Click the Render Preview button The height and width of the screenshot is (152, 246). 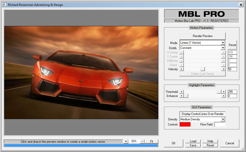(202, 36)
